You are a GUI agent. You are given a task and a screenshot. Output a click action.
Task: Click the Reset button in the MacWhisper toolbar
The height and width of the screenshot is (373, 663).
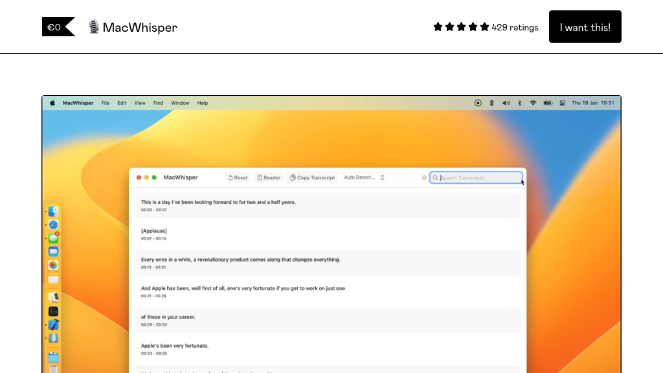pos(238,177)
